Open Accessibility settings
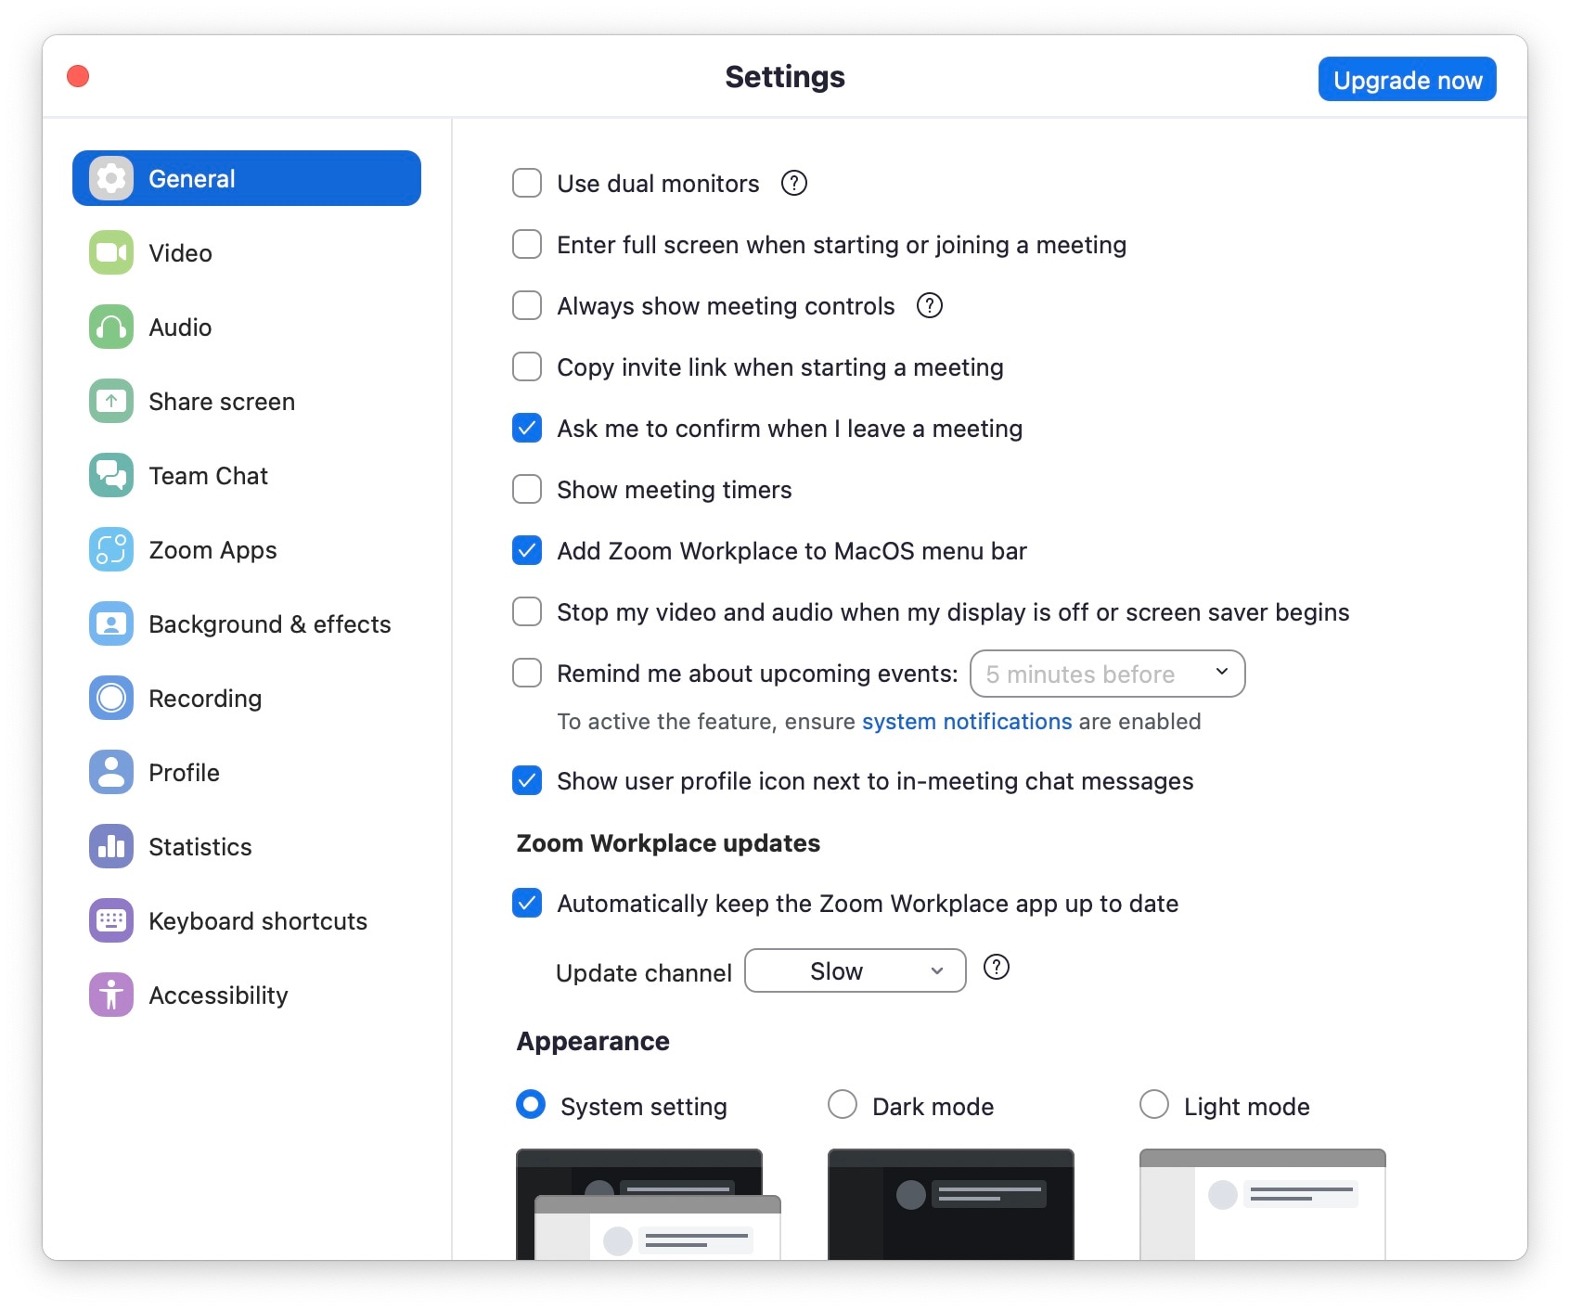The width and height of the screenshot is (1570, 1310). 247,995
